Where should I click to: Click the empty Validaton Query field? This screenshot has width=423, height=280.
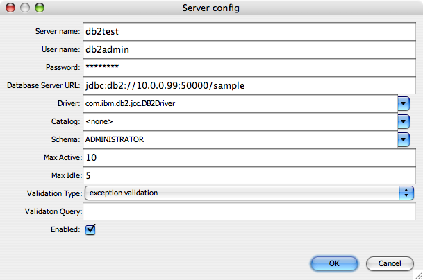(x=249, y=211)
